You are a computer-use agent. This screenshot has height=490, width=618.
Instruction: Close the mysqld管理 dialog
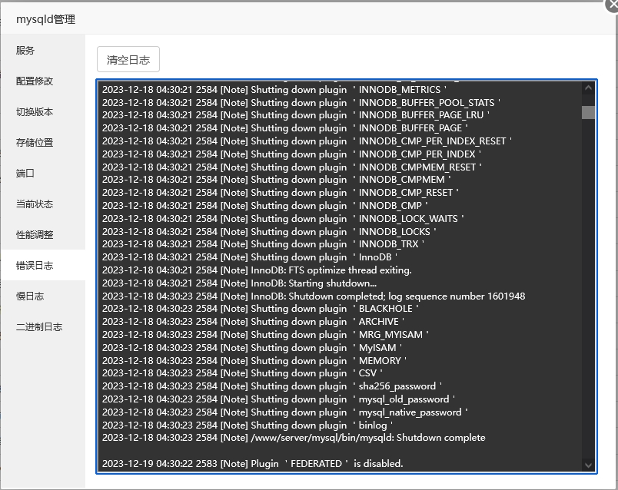coord(613,5)
